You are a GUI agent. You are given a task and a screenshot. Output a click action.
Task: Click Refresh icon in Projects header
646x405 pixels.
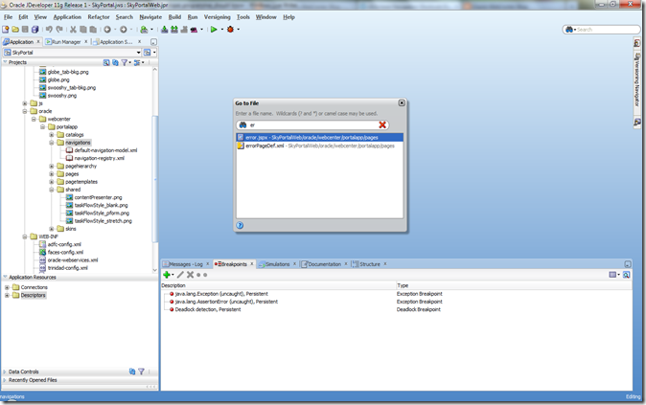[x=115, y=62]
